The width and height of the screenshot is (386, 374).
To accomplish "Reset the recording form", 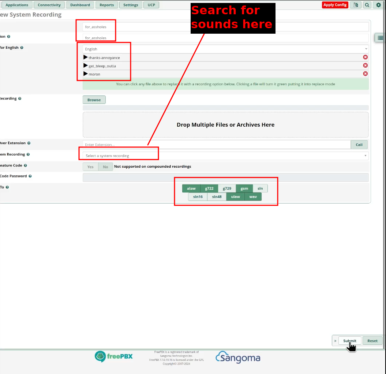I will 372,341.
